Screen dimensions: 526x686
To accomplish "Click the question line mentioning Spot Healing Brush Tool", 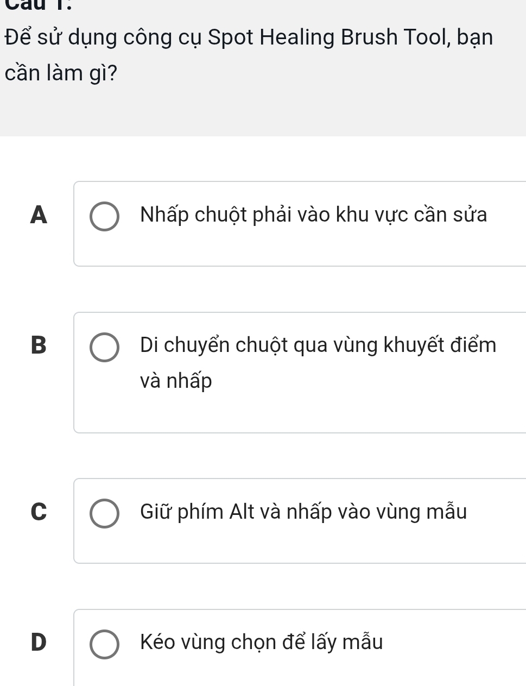I will coord(249,37).
